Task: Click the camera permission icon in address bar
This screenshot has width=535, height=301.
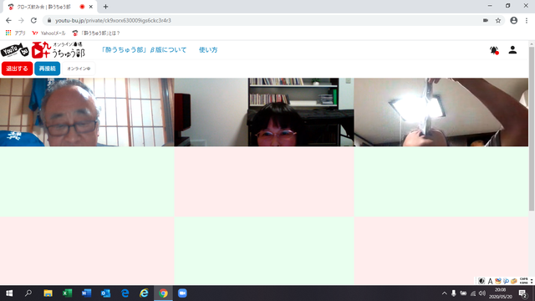Action: pos(486,20)
